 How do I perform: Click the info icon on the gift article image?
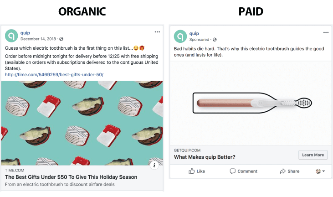point(155,166)
